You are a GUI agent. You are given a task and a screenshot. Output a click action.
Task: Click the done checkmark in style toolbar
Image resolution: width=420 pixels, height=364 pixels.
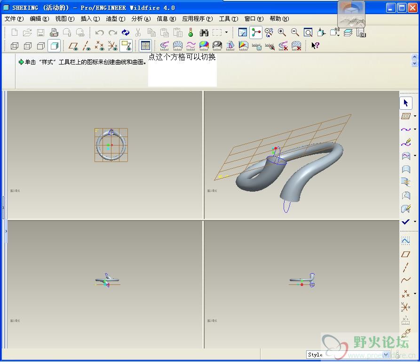406,222
